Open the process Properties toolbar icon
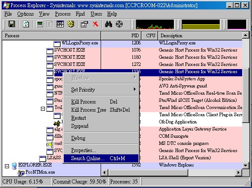This screenshot has height=188, width=252. point(84,24)
